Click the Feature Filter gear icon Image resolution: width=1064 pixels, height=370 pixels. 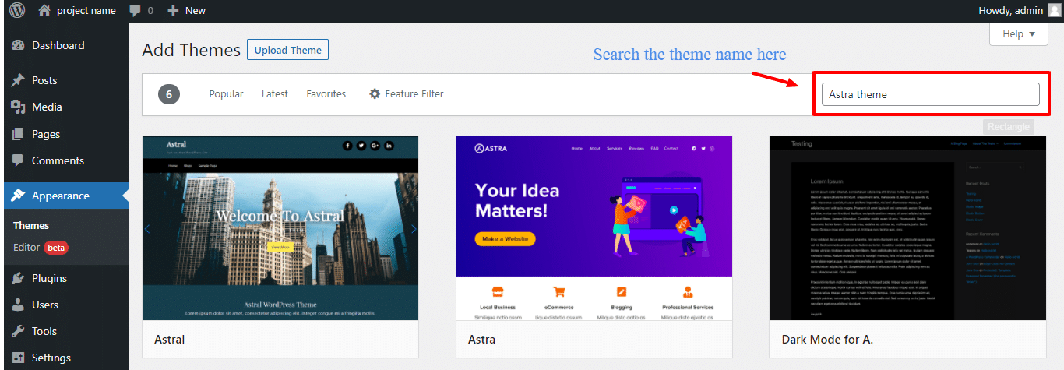(375, 93)
